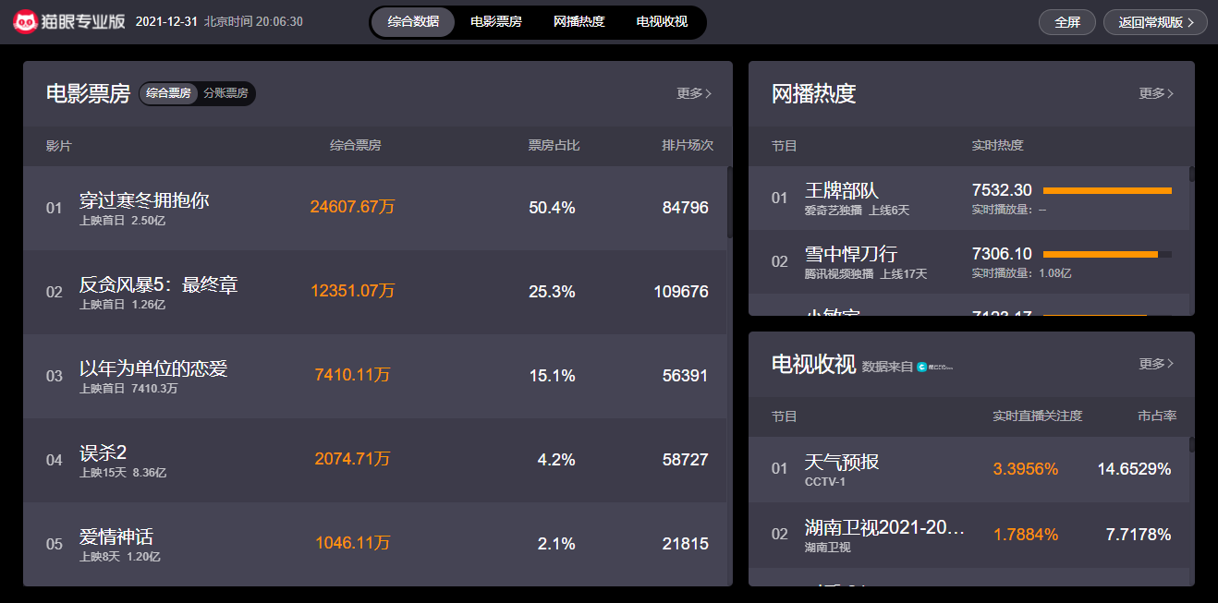Click 全屏 to enter fullscreen
The height and width of the screenshot is (603, 1218).
click(x=1066, y=21)
